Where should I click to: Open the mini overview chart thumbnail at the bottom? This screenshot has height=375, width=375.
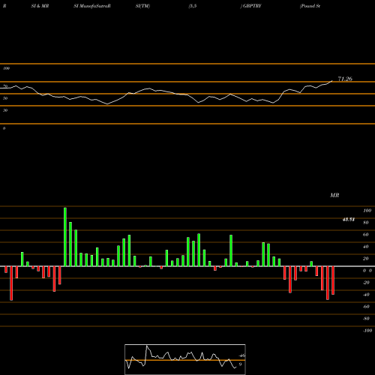tap(185, 359)
